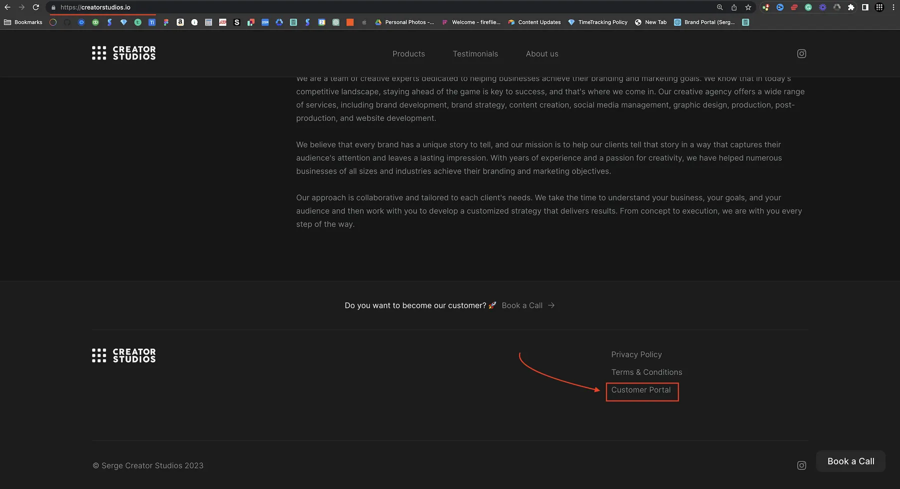
Task: Open Terms & Conditions link
Action: pos(646,372)
